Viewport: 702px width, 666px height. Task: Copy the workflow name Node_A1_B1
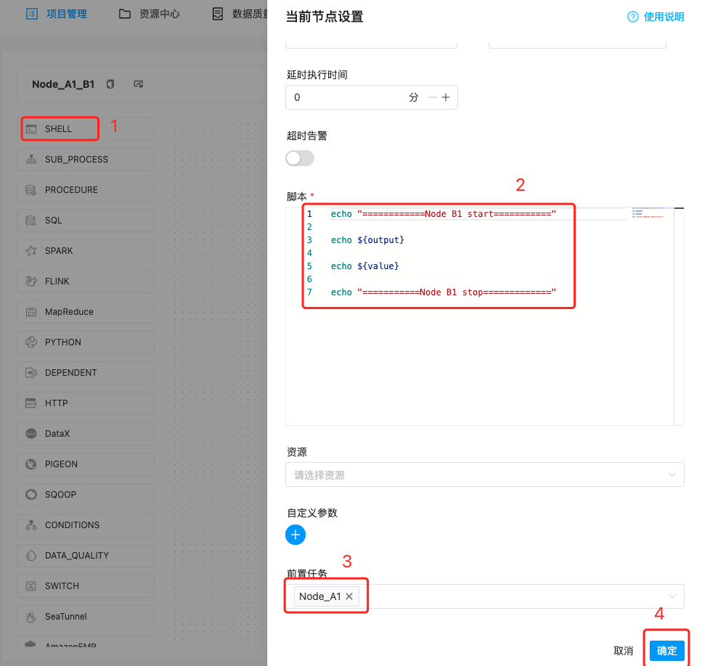110,84
